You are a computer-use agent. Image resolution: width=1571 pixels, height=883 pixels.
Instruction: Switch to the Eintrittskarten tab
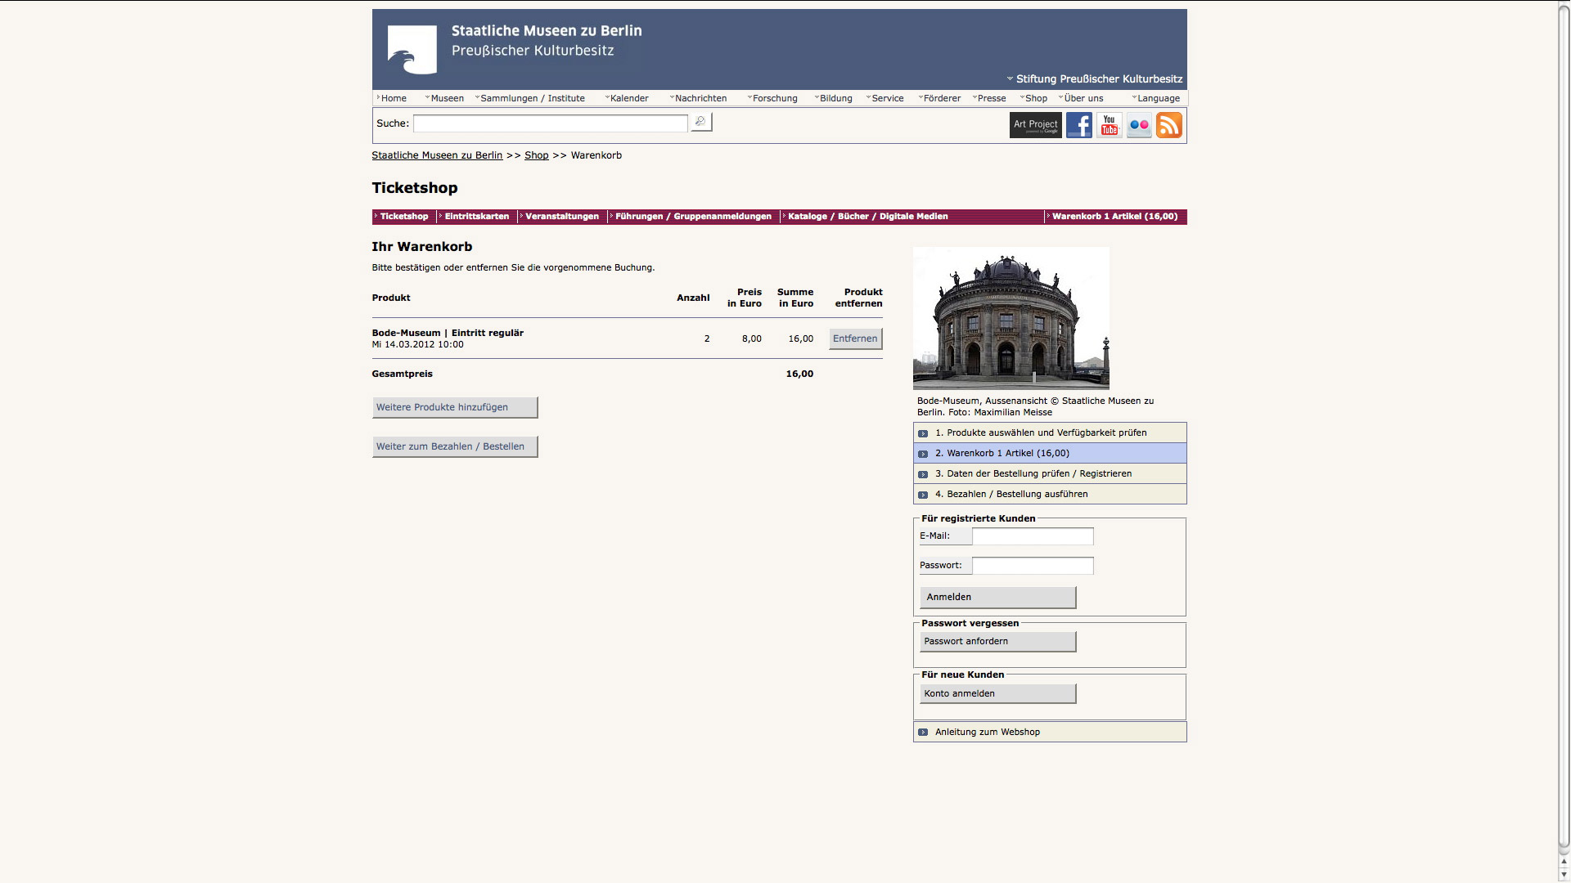click(x=476, y=217)
